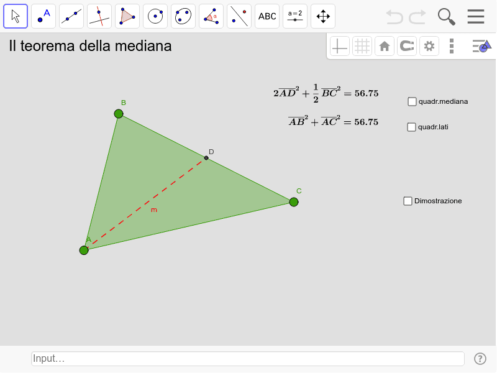The height and width of the screenshot is (373, 497).
Task: Open point capturing magnet options
Action: pos(407,46)
